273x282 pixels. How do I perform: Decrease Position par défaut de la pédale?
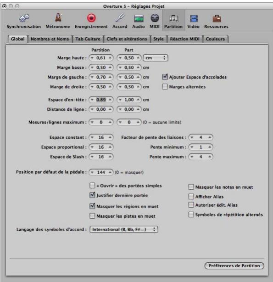[92, 172]
